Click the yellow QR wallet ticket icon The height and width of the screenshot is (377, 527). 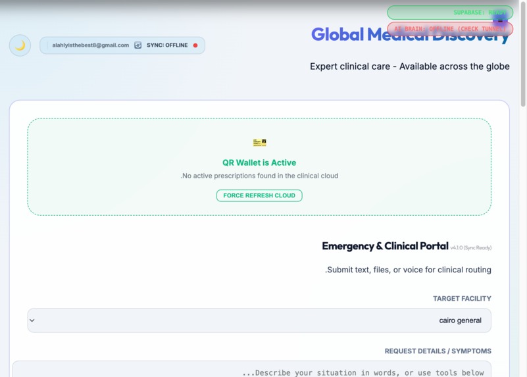(259, 143)
